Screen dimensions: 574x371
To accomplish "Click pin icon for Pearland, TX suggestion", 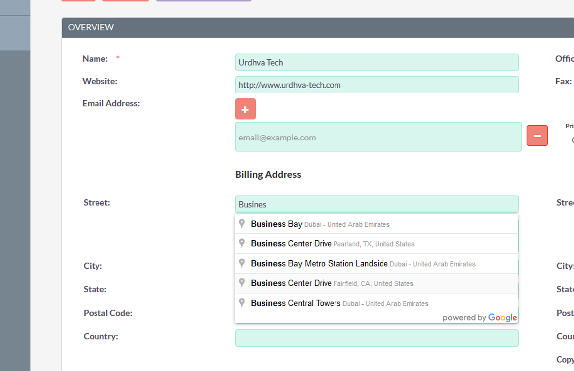I will pyautogui.click(x=242, y=243).
